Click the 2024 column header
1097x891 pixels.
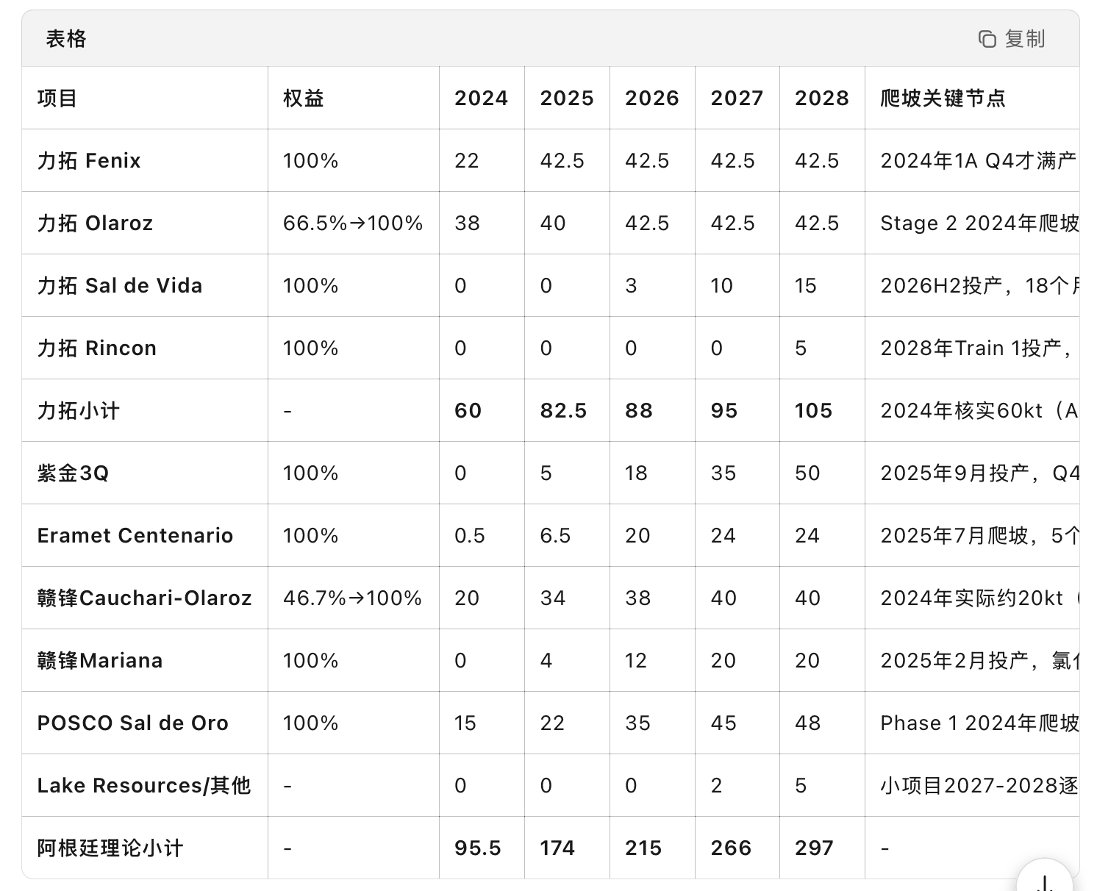(481, 99)
